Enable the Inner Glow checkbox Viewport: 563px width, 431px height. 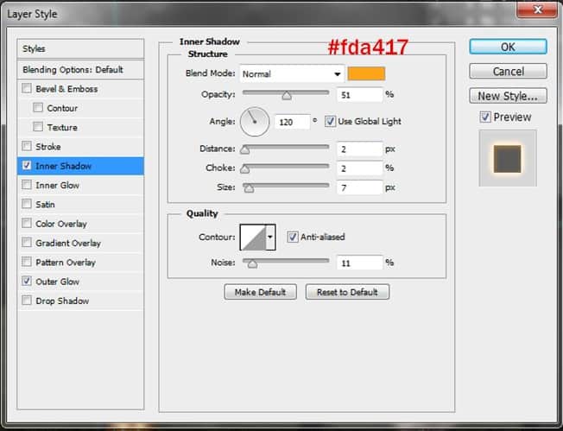[27, 185]
